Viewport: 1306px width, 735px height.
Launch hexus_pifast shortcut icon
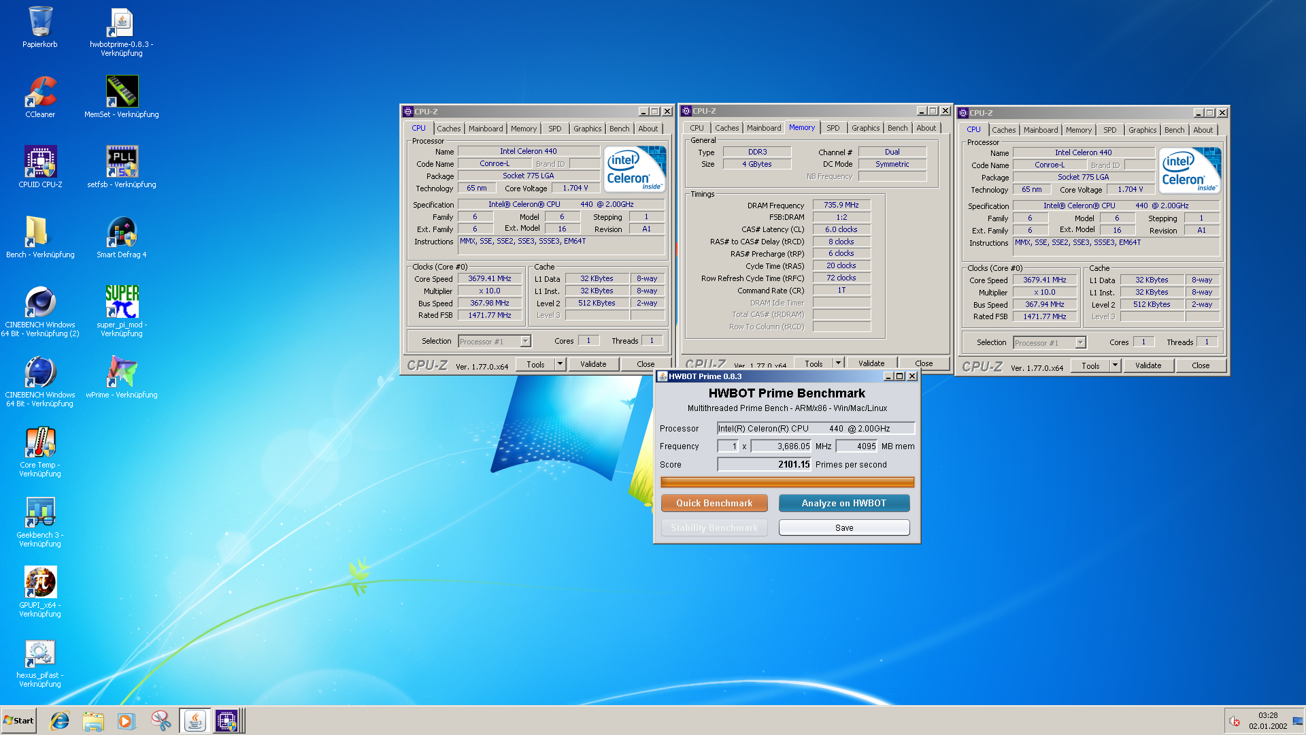(40, 662)
